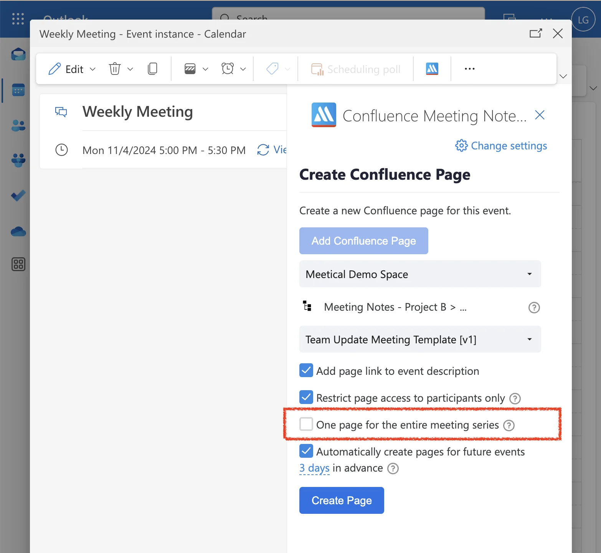This screenshot has width=601, height=553.
Task: Open Mail in the left sidebar
Action: click(x=18, y=55)
